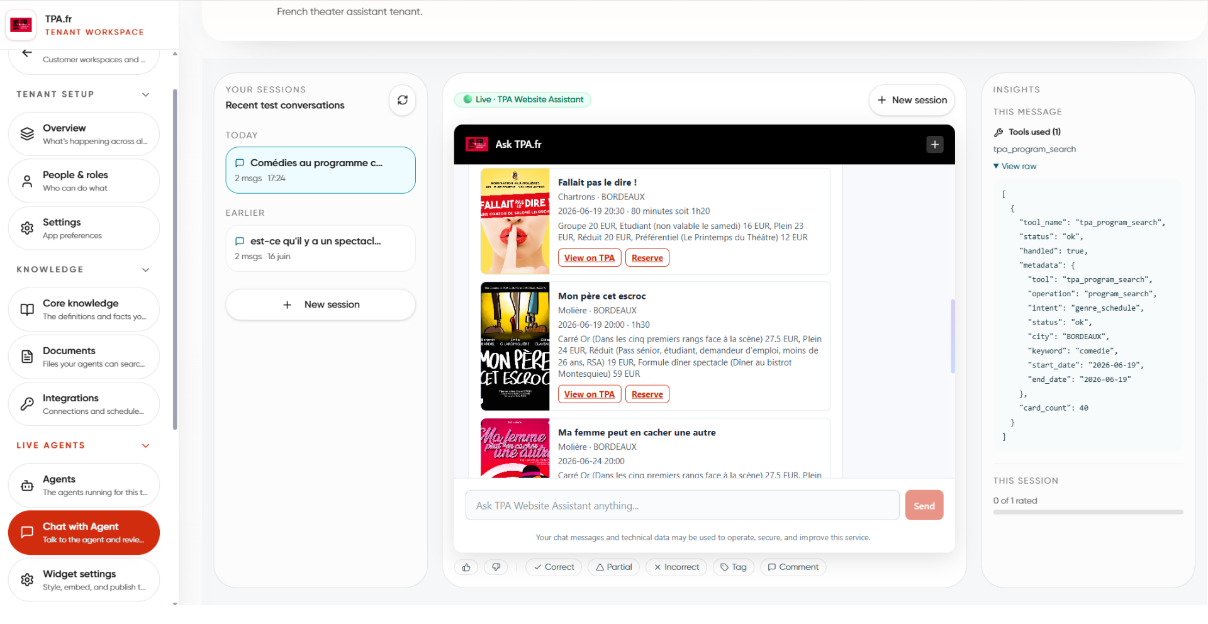Open the Comédies au programme session

[x=321, y=170]
